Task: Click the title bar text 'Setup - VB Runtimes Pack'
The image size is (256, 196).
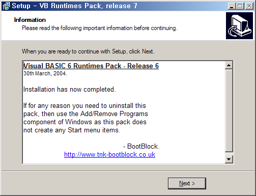Action: click(x=74, y=6)
